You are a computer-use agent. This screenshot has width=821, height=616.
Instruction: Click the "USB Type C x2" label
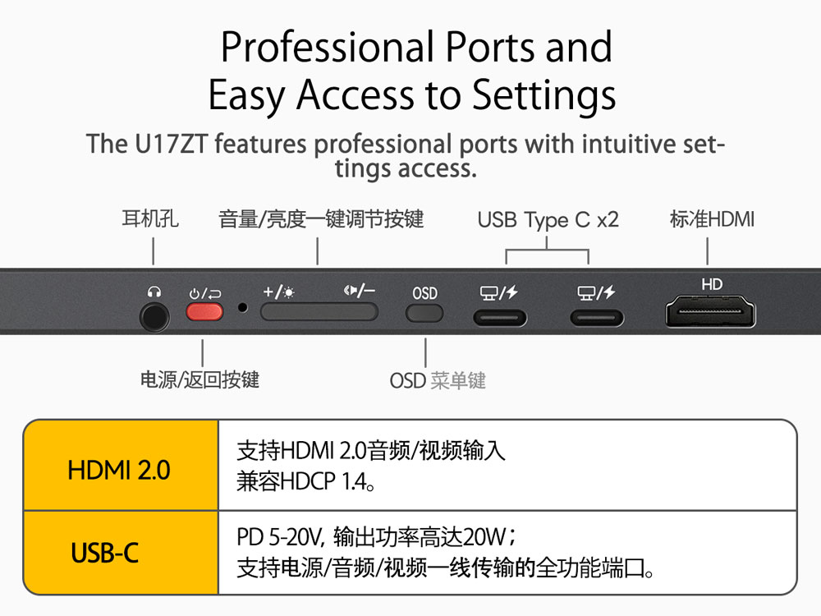click(x=548, y=220)
